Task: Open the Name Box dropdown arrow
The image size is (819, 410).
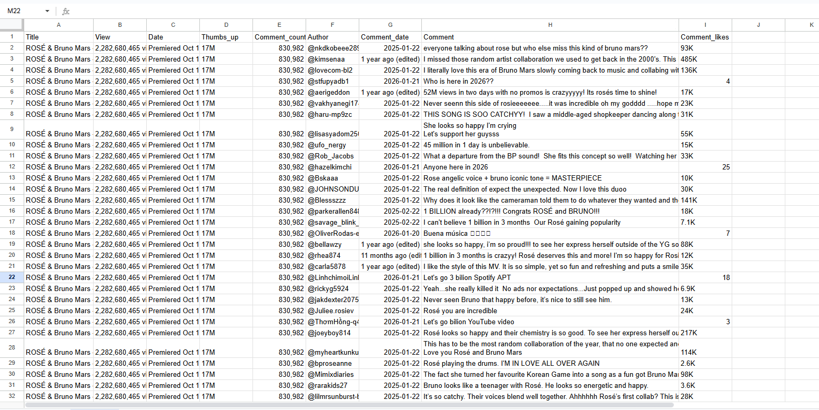Action: click(47, 11)
